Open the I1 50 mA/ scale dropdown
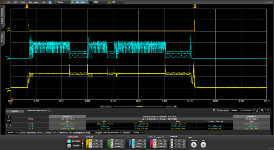Screen dimensions: 274x150 coord(102,143)
